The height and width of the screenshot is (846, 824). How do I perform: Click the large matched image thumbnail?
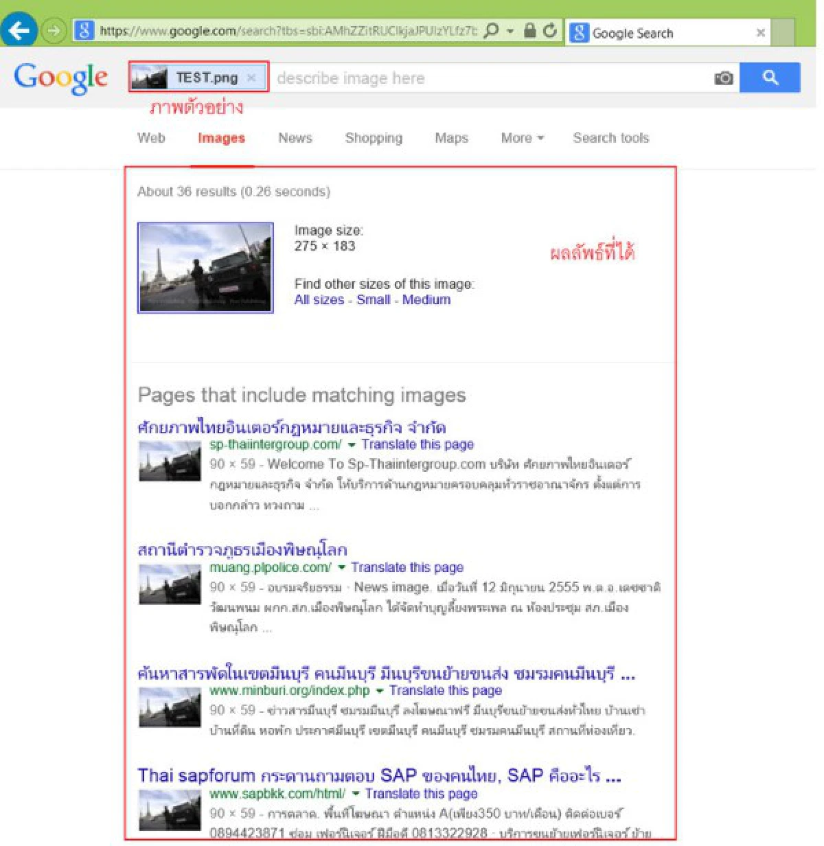(205, 267)
